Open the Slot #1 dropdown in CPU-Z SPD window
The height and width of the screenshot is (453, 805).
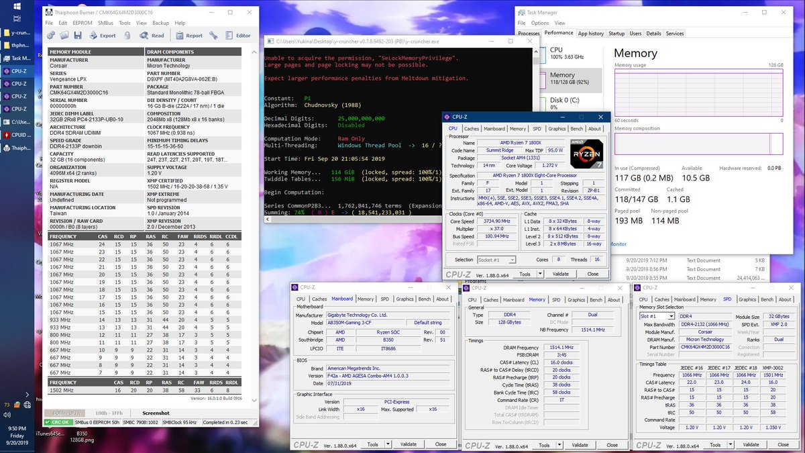657,316
